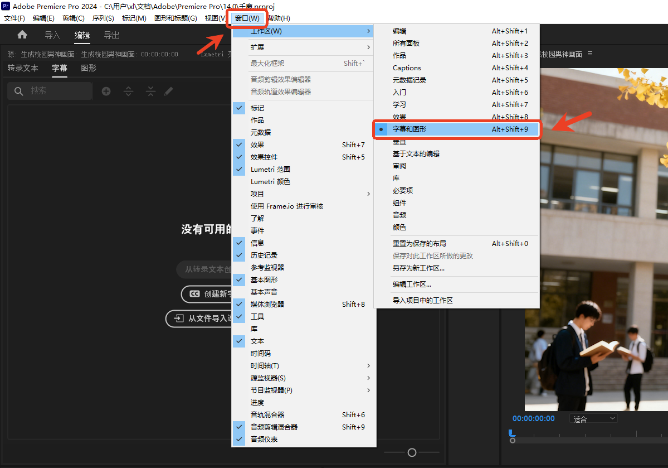Click the split caption icon
This screenshot has width=668, height=468.
(x=129, y=91)
